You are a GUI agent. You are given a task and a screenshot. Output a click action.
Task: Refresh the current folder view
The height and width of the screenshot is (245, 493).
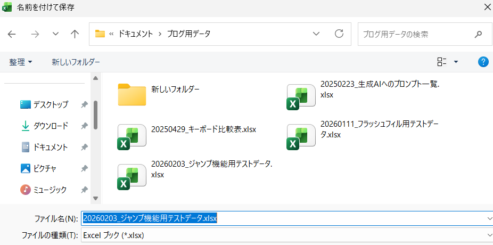339,34
